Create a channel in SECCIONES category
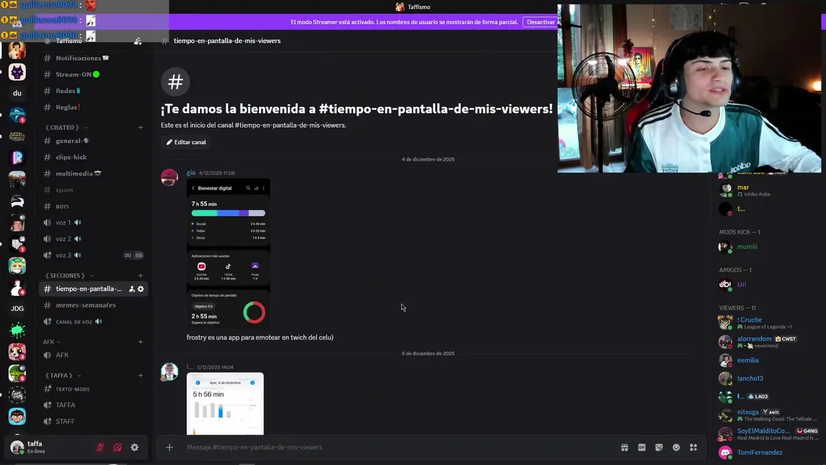This screenshot has height=465, width=826. (141, 276)
